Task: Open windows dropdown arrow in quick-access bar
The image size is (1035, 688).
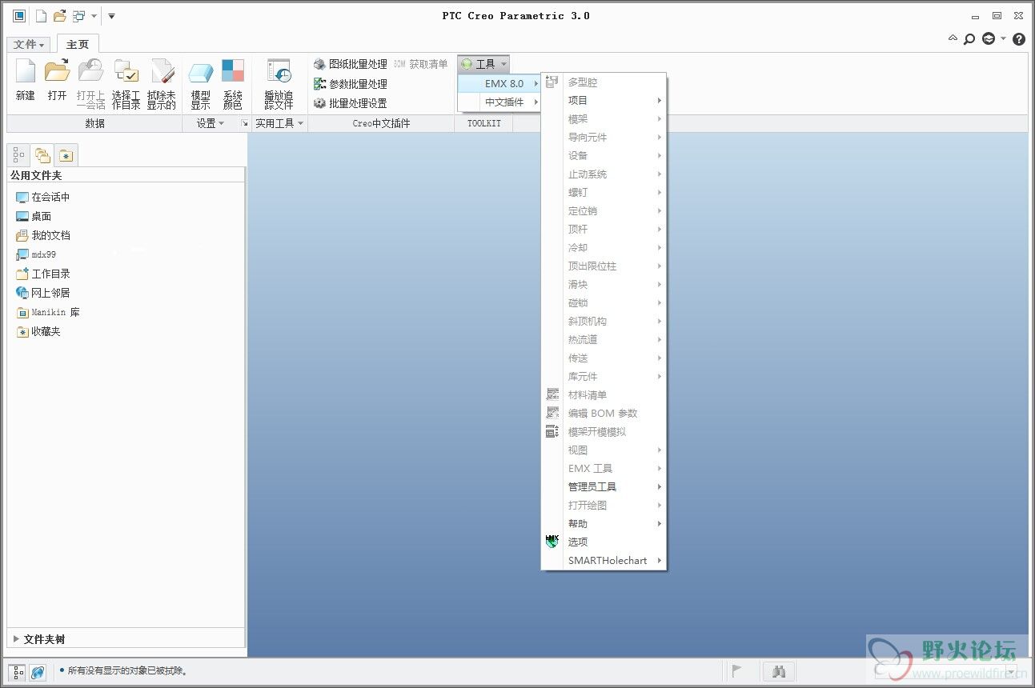Action: pos(94,16)
